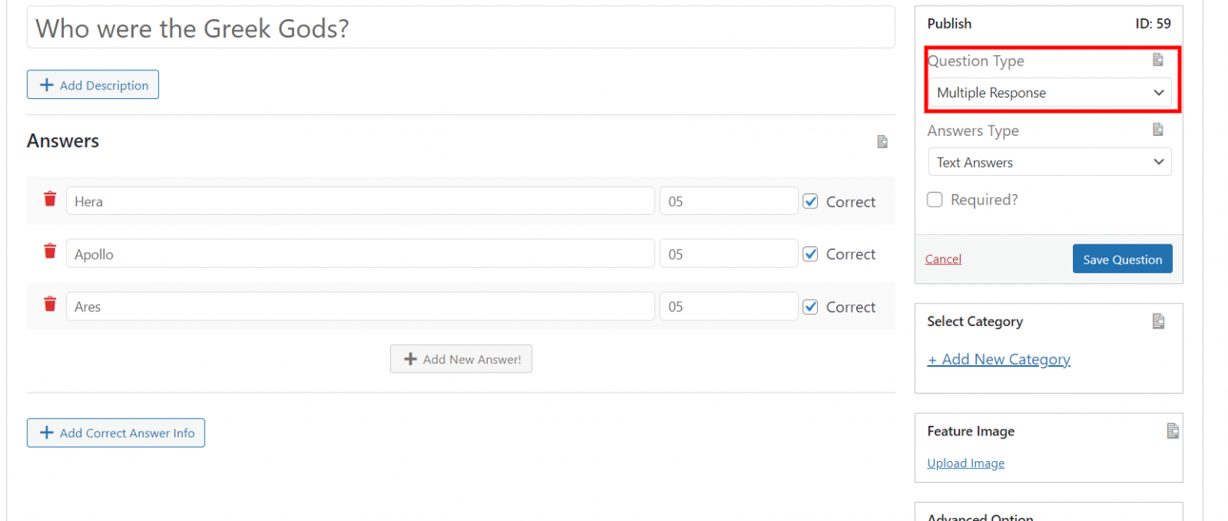
Task: Delete the Hera answer with trash icon
Action: point(50,199)
